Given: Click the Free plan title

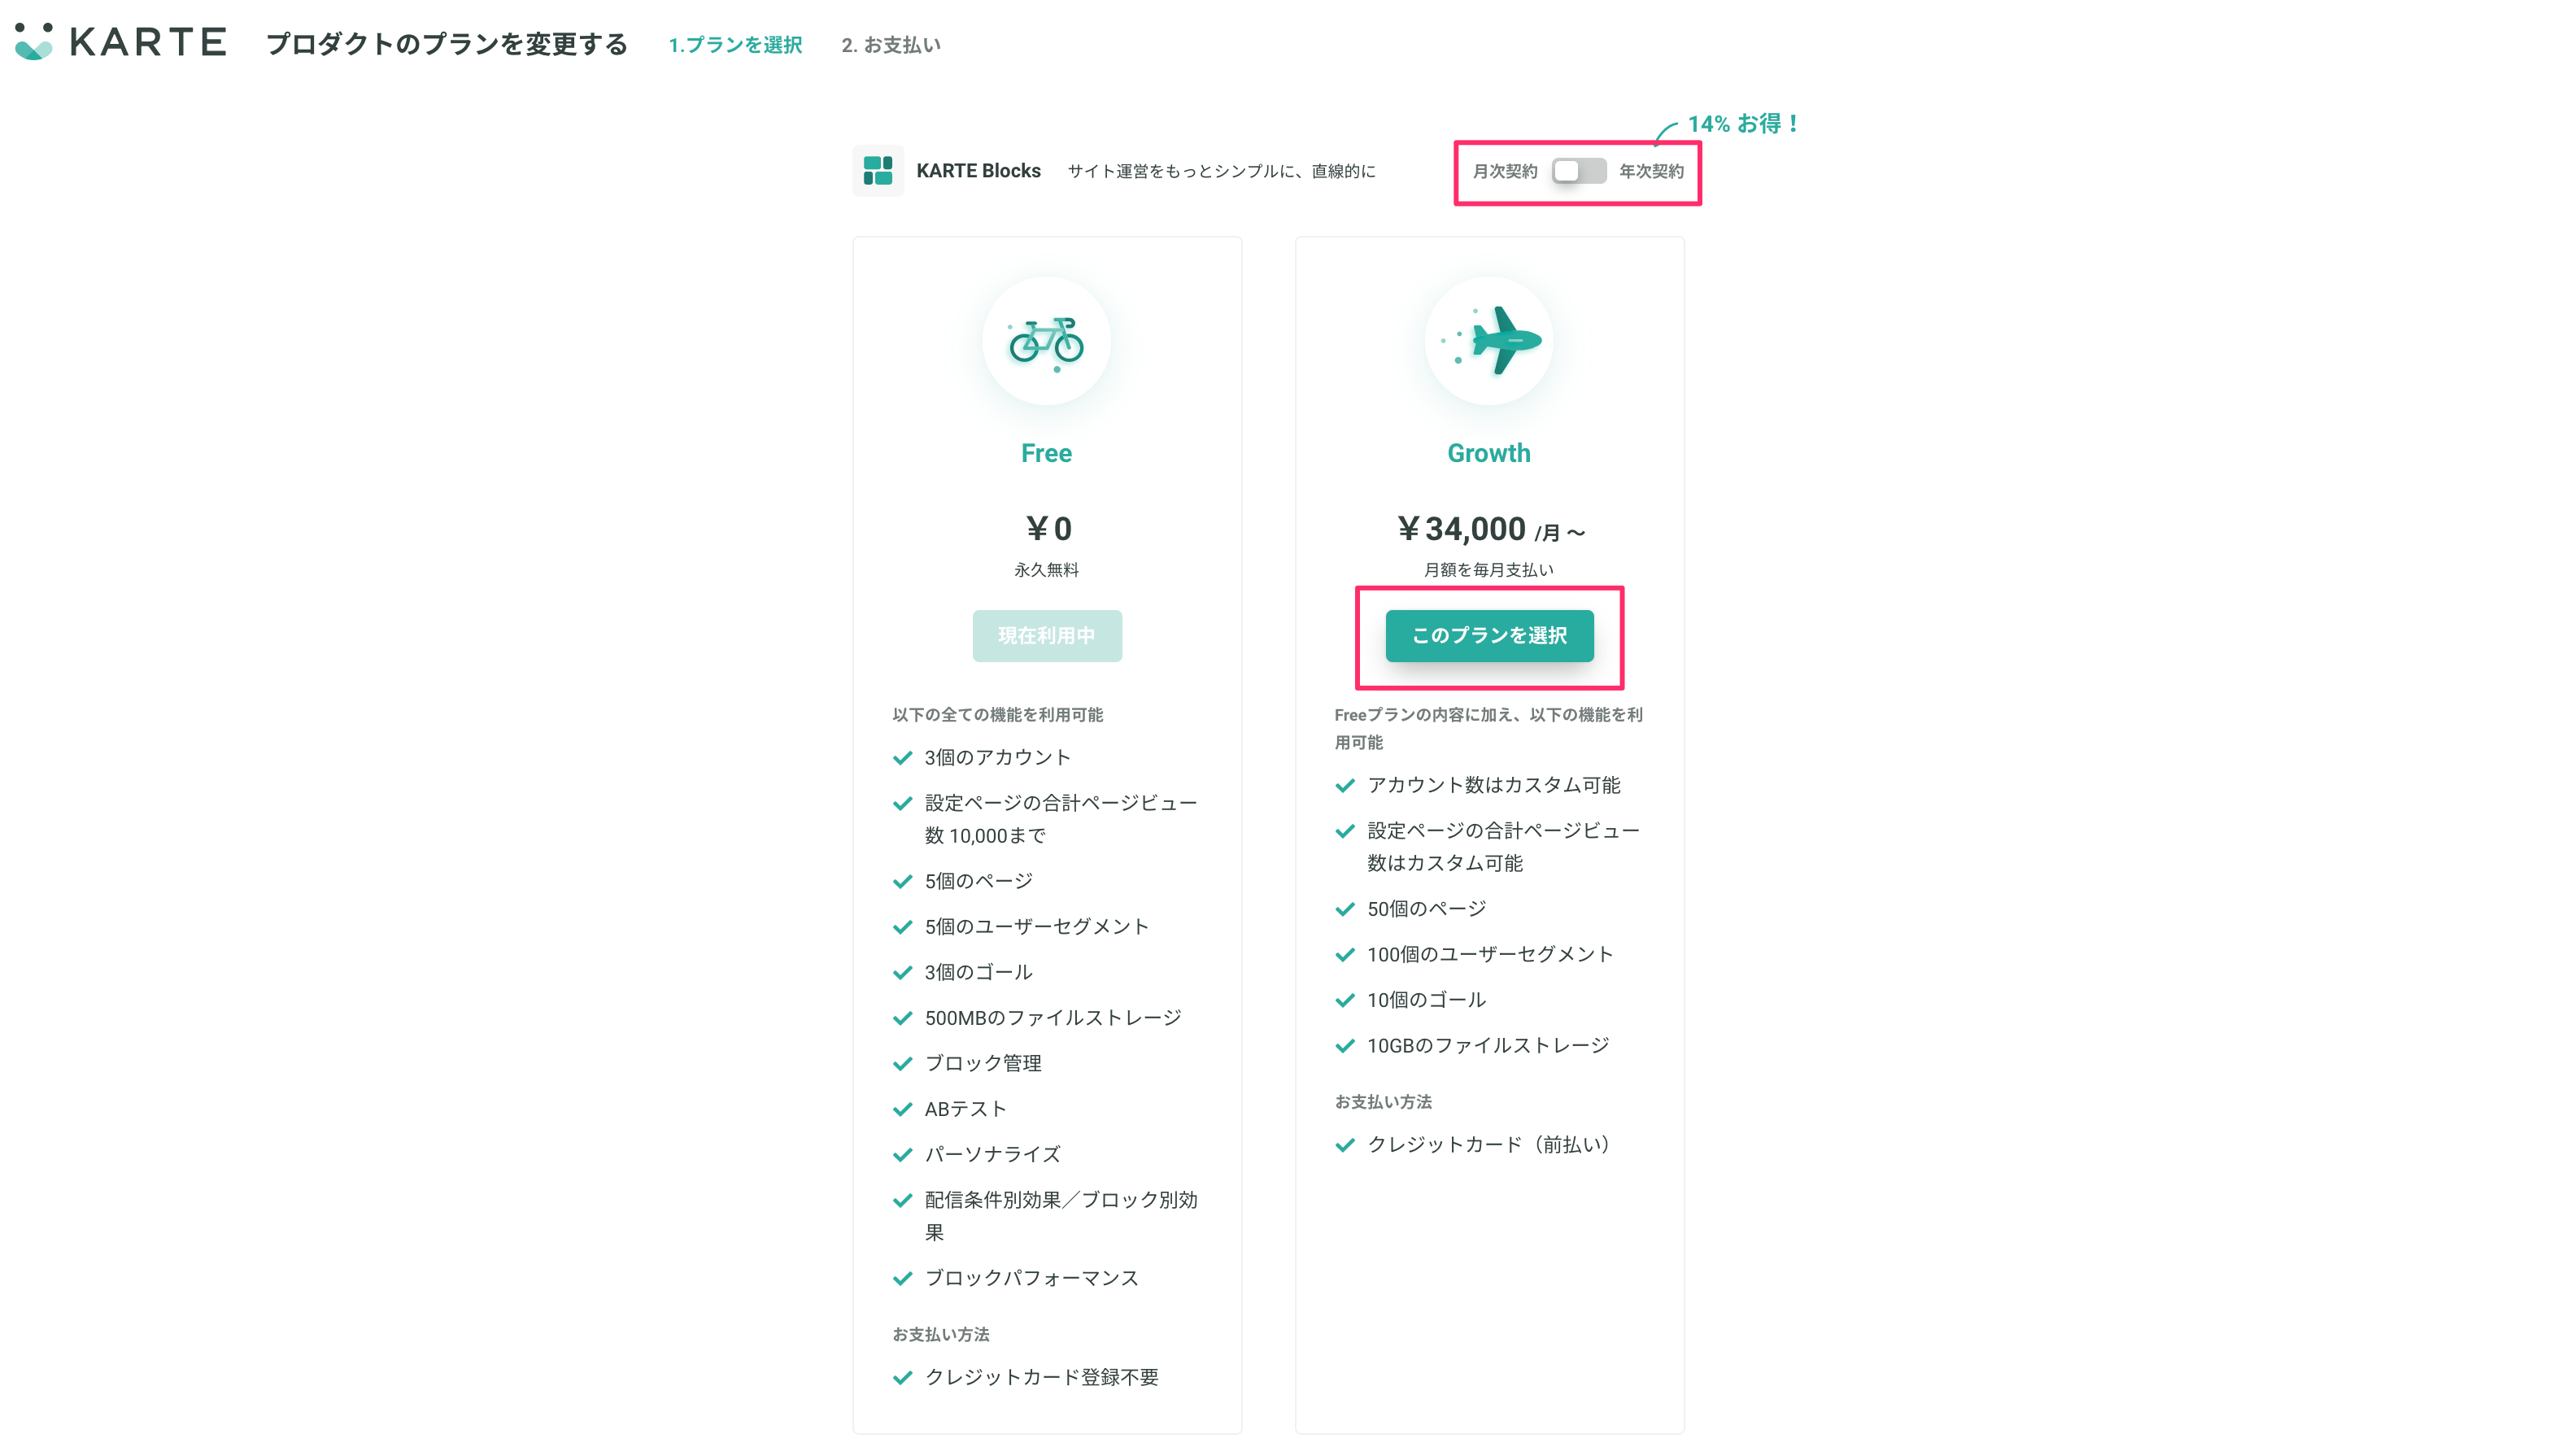Looking at the screenshot, I should coord(1046,453).
